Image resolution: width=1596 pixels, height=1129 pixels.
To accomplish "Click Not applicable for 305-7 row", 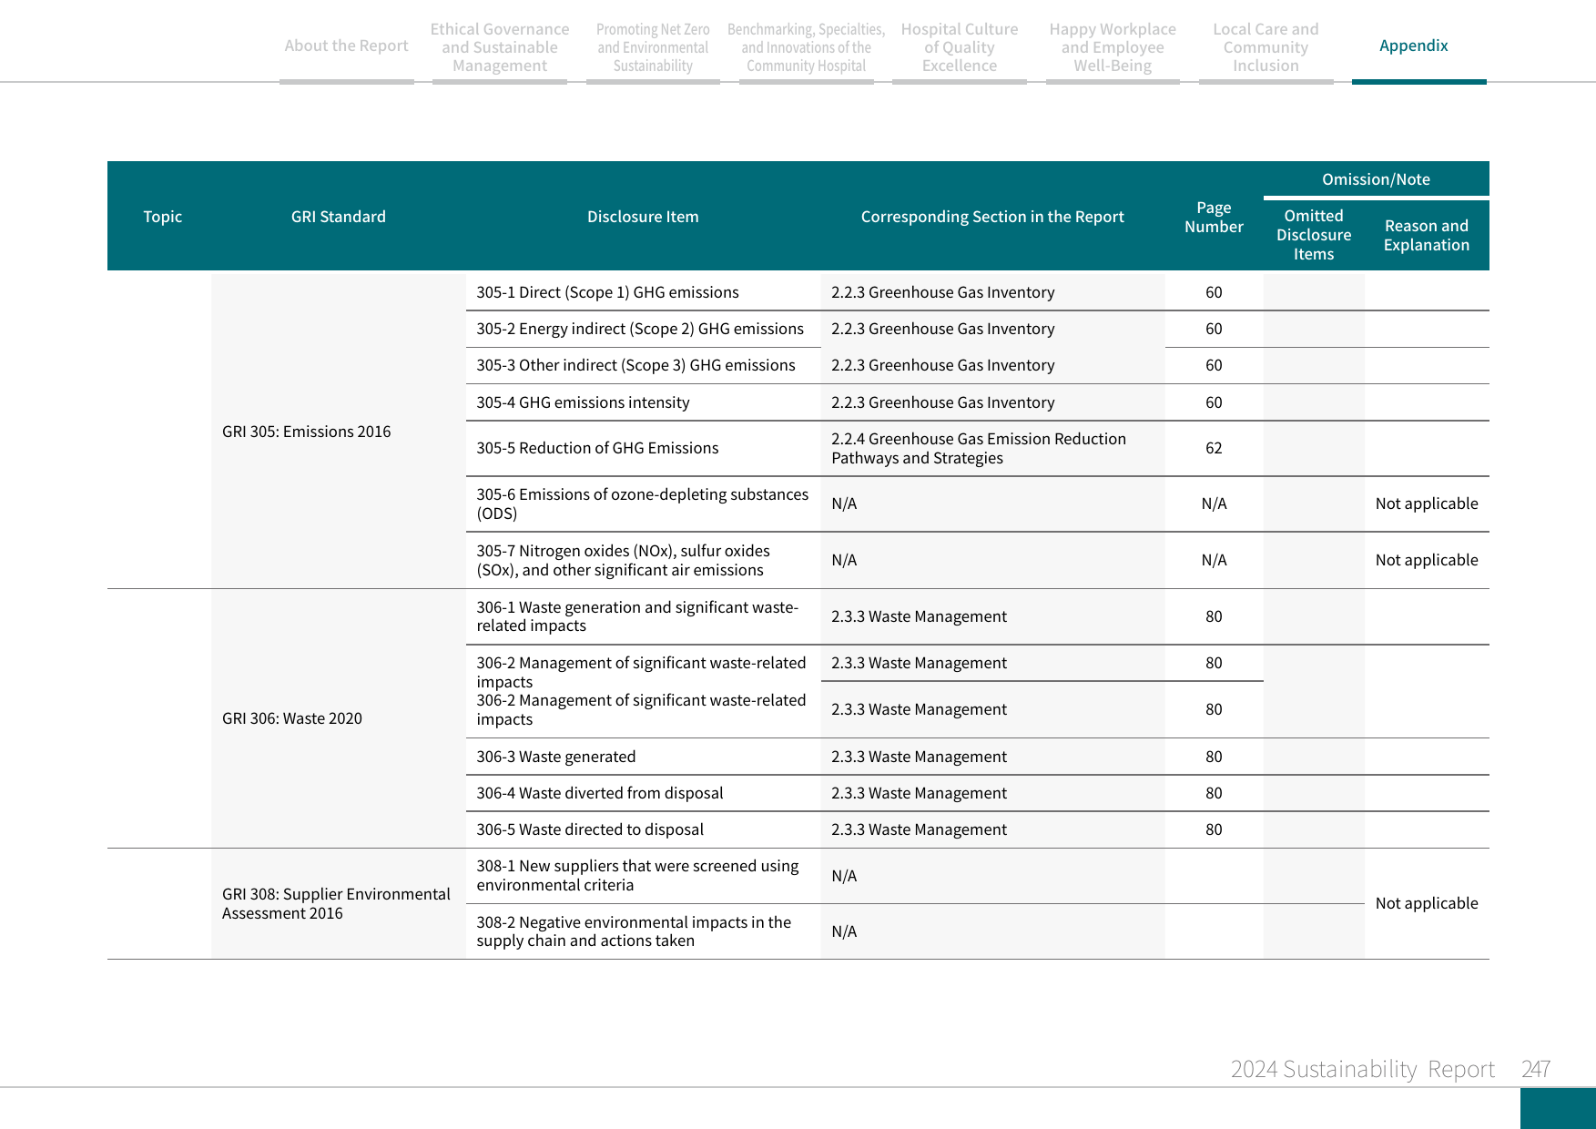I will [x=1427, y=560].
